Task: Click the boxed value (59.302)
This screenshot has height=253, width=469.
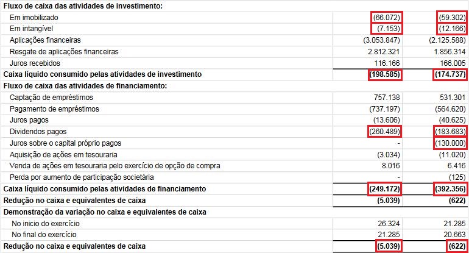Action: [450, 17]
